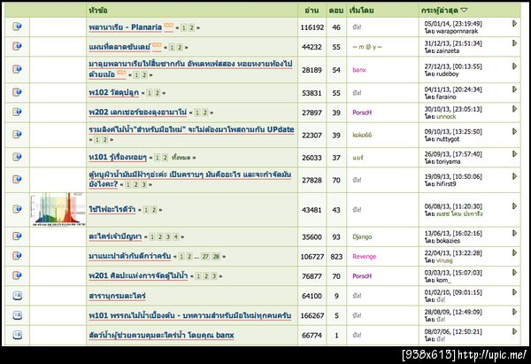Open Django user profile
531x364 pixels.
click(362, 236)
